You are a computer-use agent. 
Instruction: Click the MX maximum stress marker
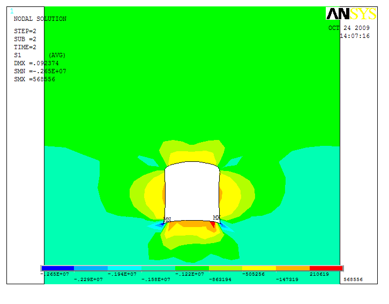[216, 218]
